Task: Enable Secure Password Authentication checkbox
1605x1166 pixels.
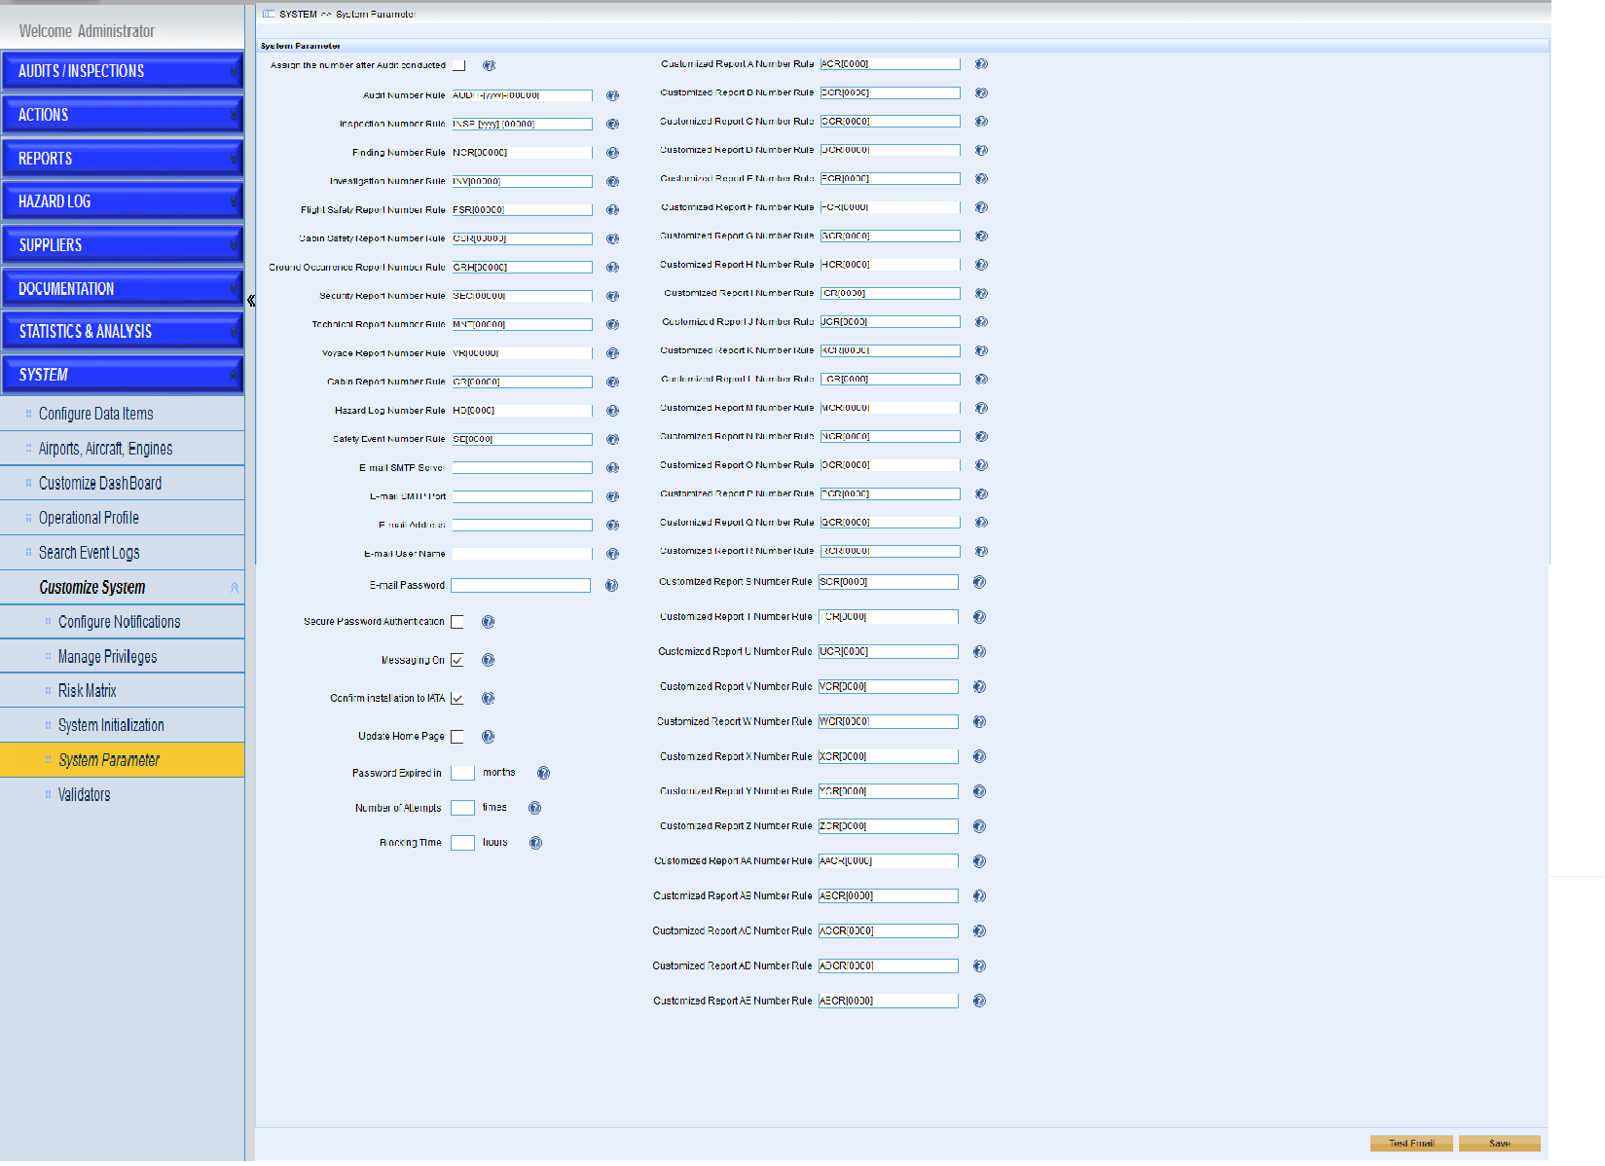Action: [457, 622]
